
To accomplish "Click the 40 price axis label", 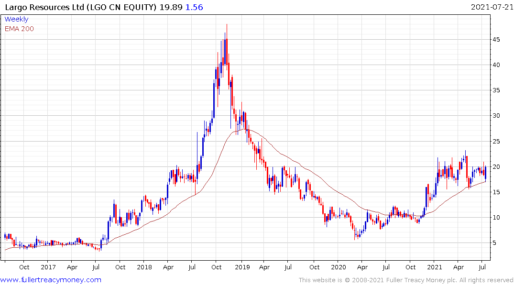I will coord(496,65).
